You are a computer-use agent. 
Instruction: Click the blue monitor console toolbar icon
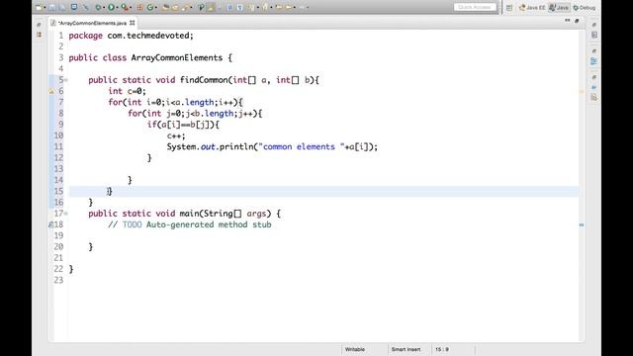pos(74,7)
